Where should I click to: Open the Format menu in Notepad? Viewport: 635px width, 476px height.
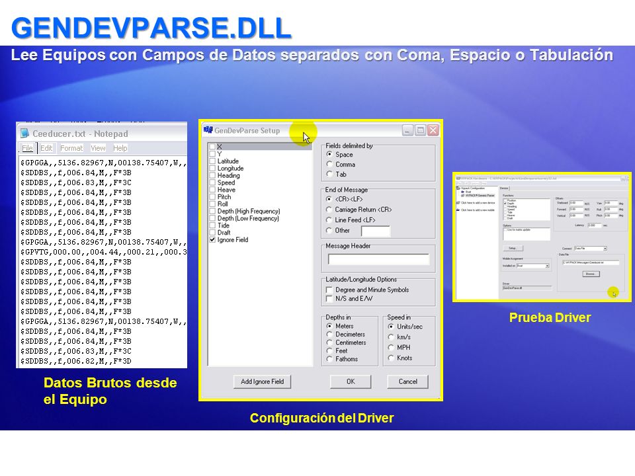click(x=71, y=148)
